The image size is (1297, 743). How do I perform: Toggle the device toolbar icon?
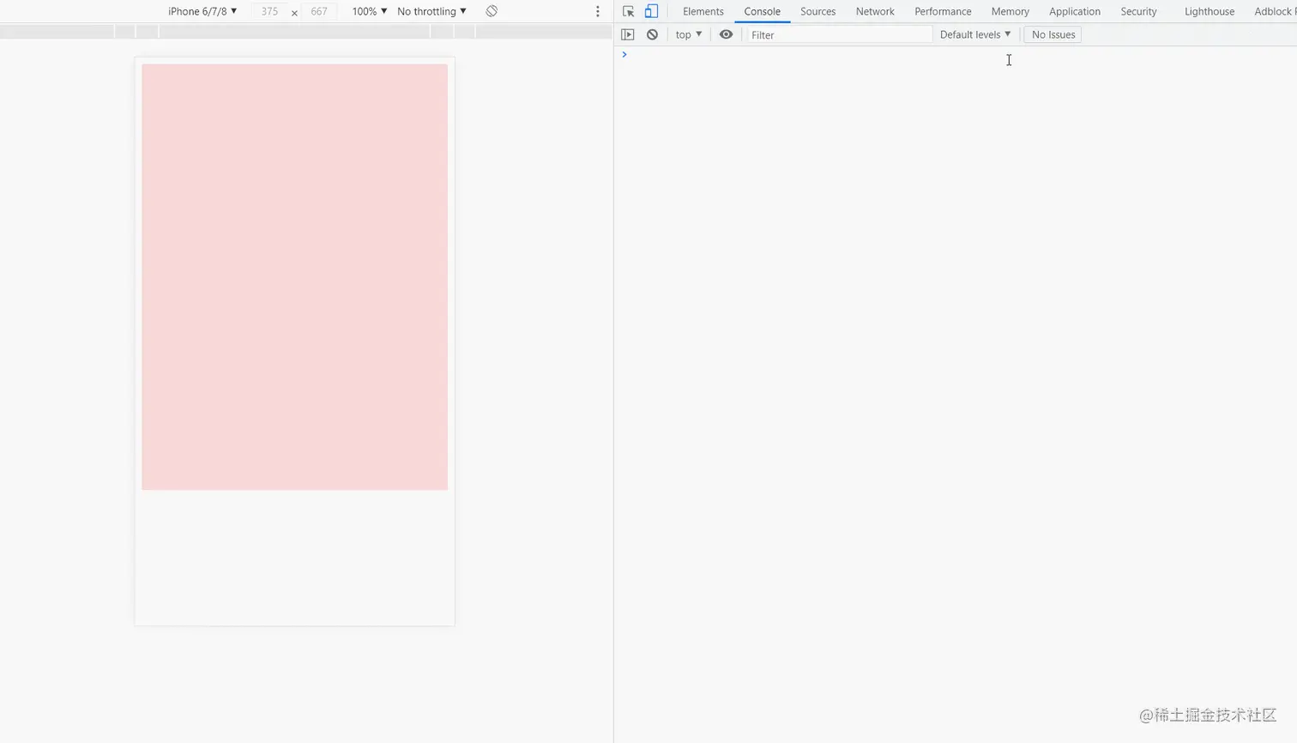click(x=651, y=11)
